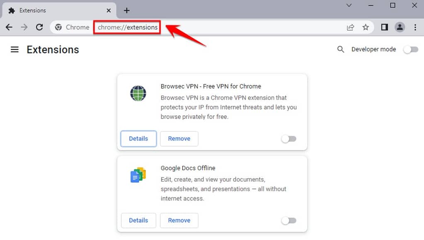Enable the Browsec VPN extension

(289, 139)
